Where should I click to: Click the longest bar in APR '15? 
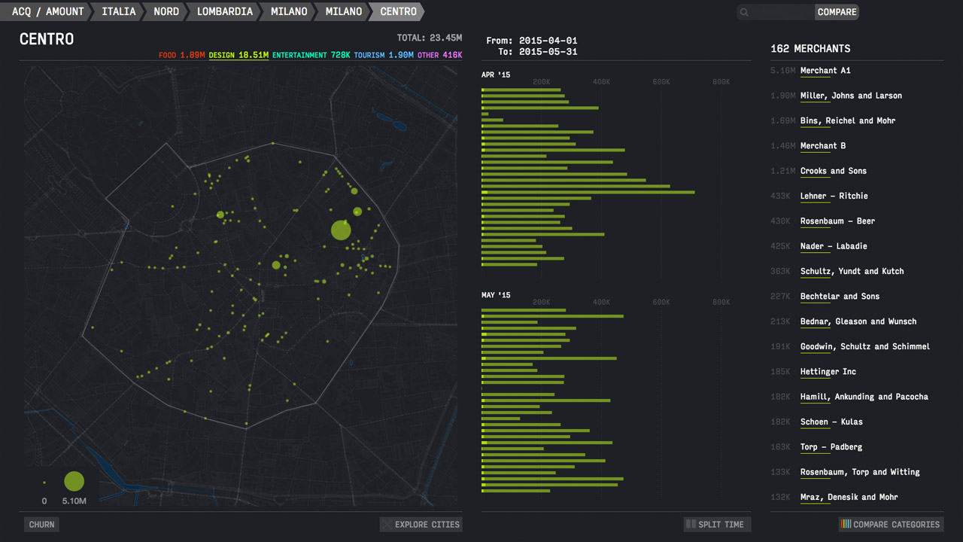point(588,193)
